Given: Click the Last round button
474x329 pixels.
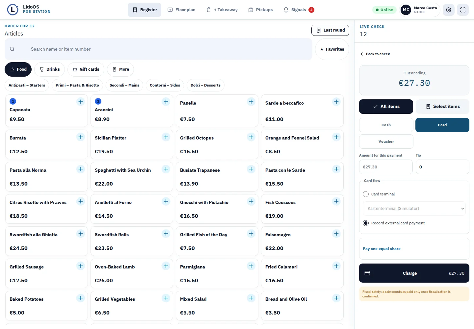Looking at the screenshot, I should tap(330, 30).
